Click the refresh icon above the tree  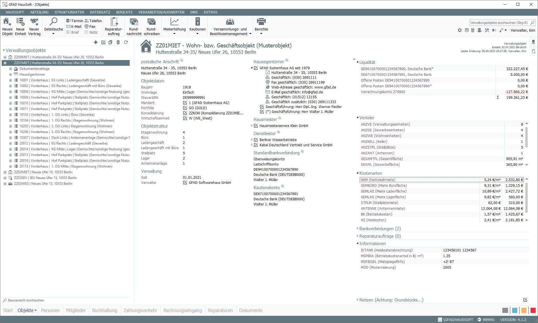coord(126,42)
